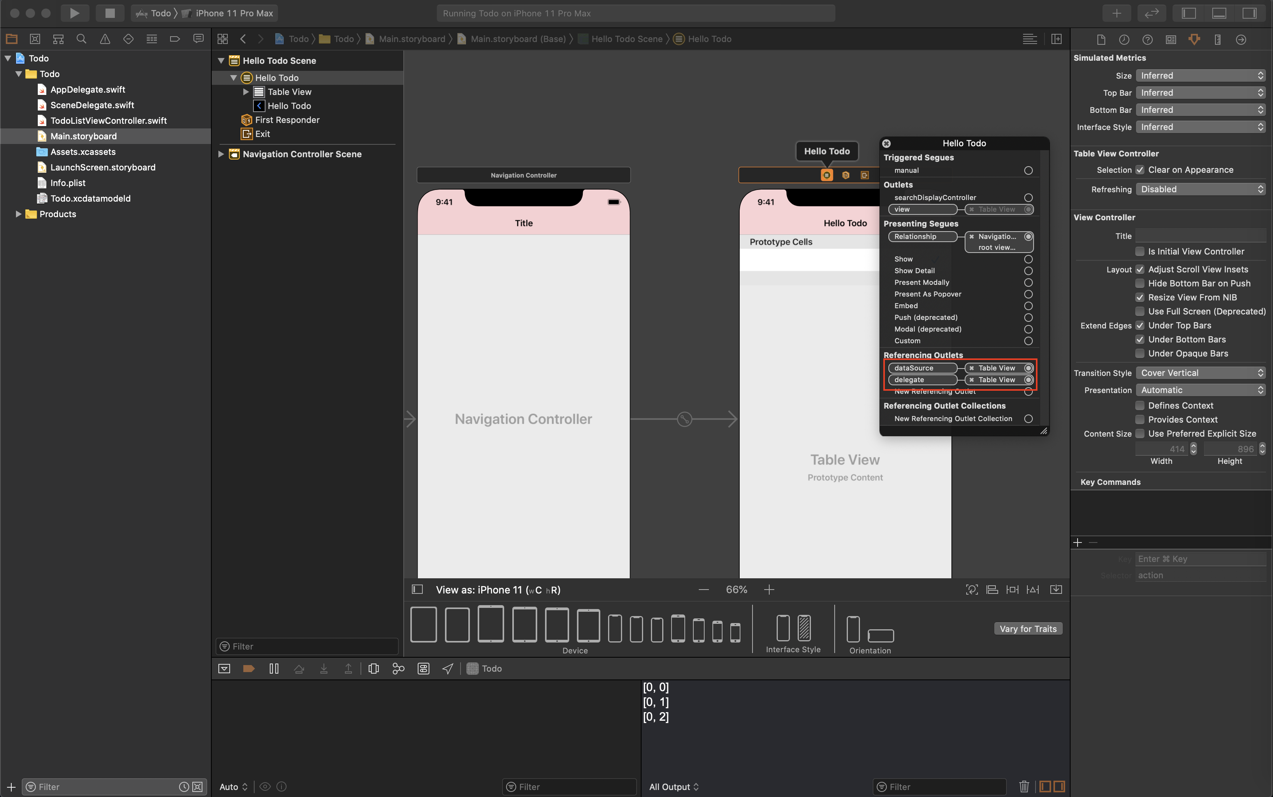Click the Run (play) button

(74, 13)
